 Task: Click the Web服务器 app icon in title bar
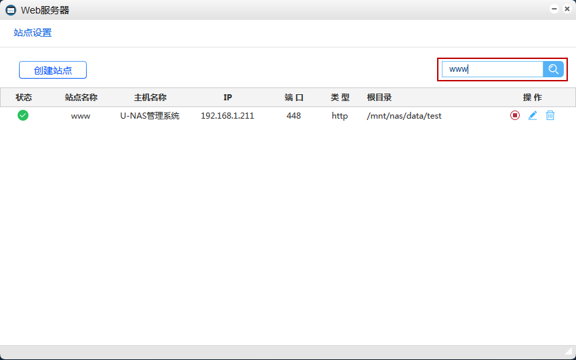coord(11,10)
